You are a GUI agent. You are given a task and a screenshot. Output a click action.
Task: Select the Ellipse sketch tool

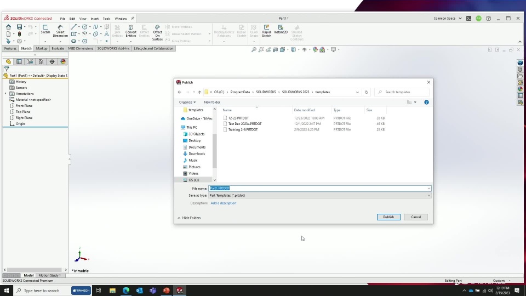pyautogui.click(x=95, y=34)
